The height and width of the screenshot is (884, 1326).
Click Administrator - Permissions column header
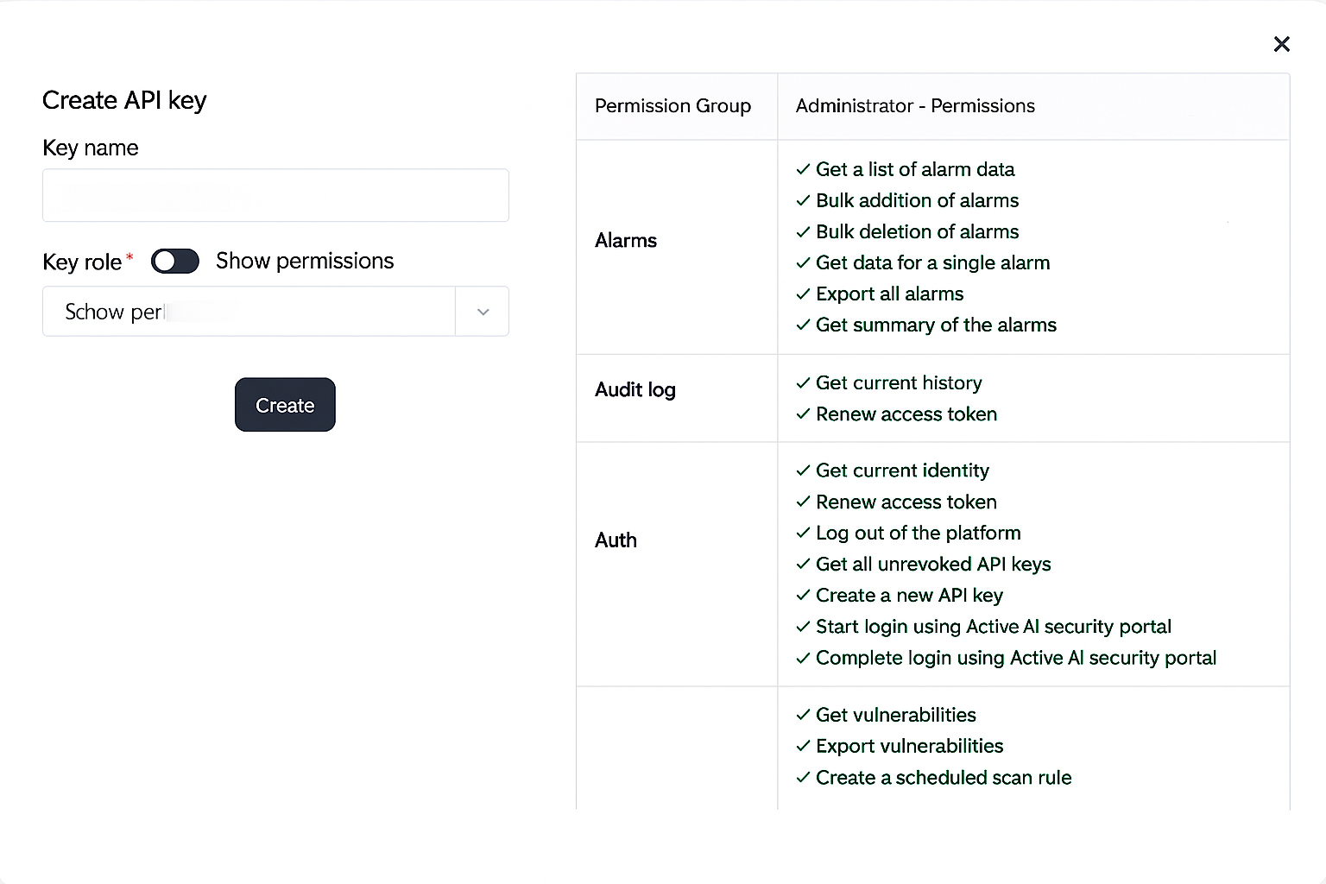(915, 106)
